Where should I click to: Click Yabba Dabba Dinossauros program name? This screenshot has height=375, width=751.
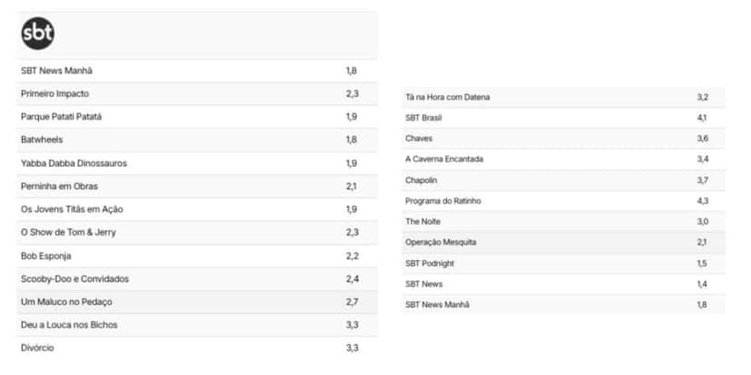coord(73,163)
